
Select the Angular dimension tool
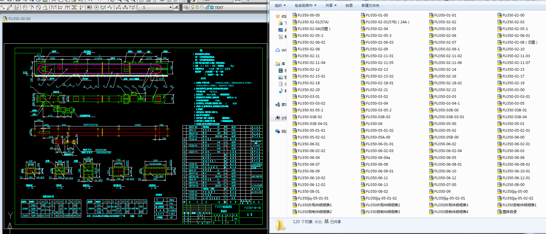[x=45, y=7]
